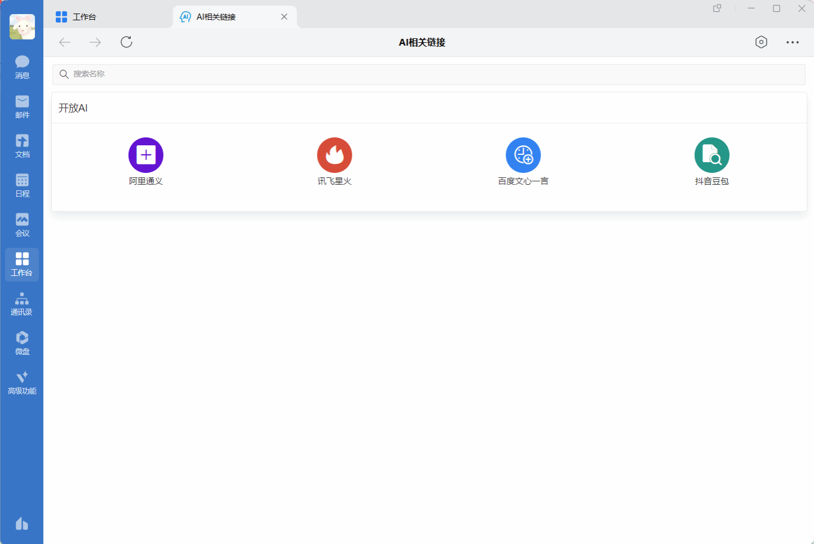Click the 百度文心一言 label text
The height and width of the screenshot is (544, 814).
pos(523,181)
